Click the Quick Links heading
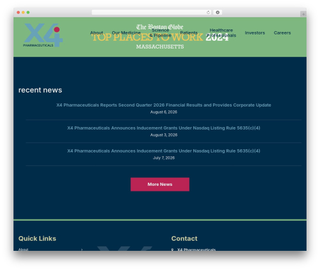The width and height of the screenshot is (320, 270). [37, 238]
